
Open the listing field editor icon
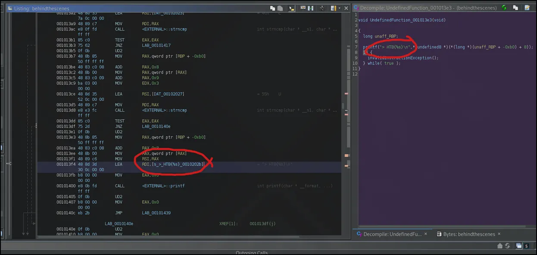click(304, 8)
